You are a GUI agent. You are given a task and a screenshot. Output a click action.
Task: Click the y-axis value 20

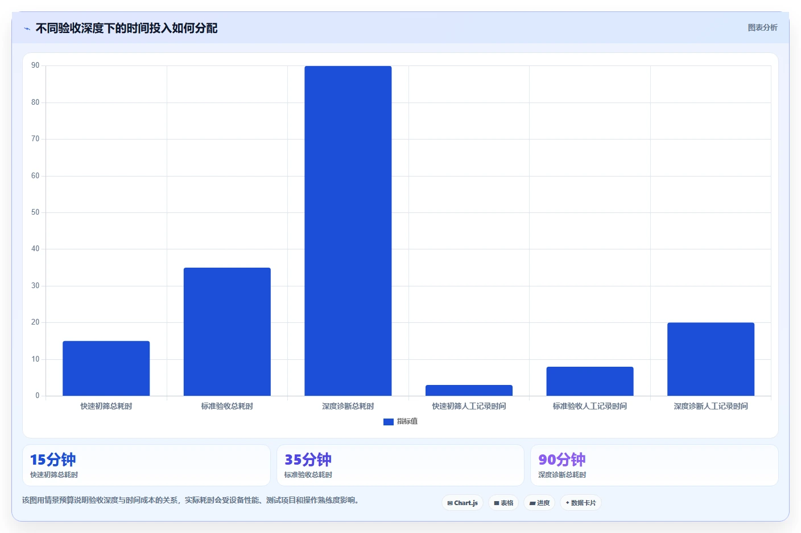35,322
